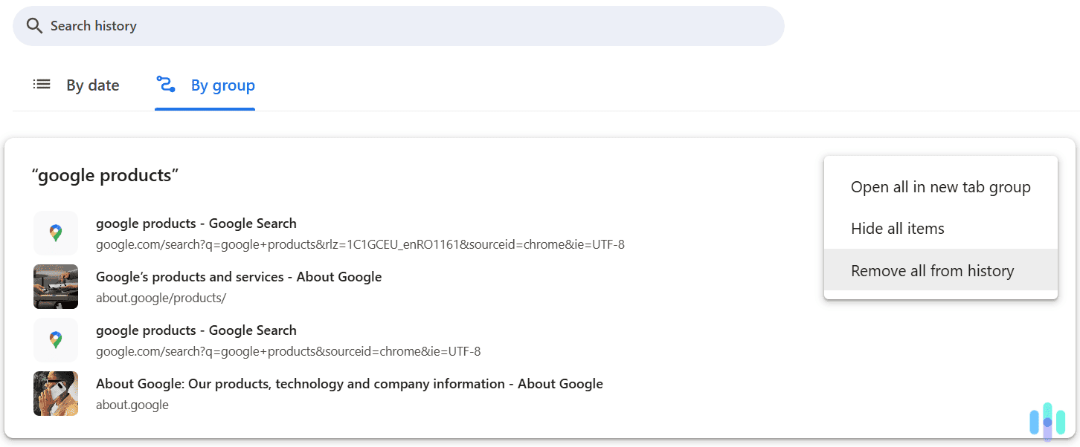Open the about.google homepage entry
Image resolution: width=1080 pixels, height=447 pixels.
[x=349, y=383]
